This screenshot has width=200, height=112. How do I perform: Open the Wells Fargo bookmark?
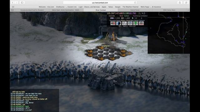(151, 7)
